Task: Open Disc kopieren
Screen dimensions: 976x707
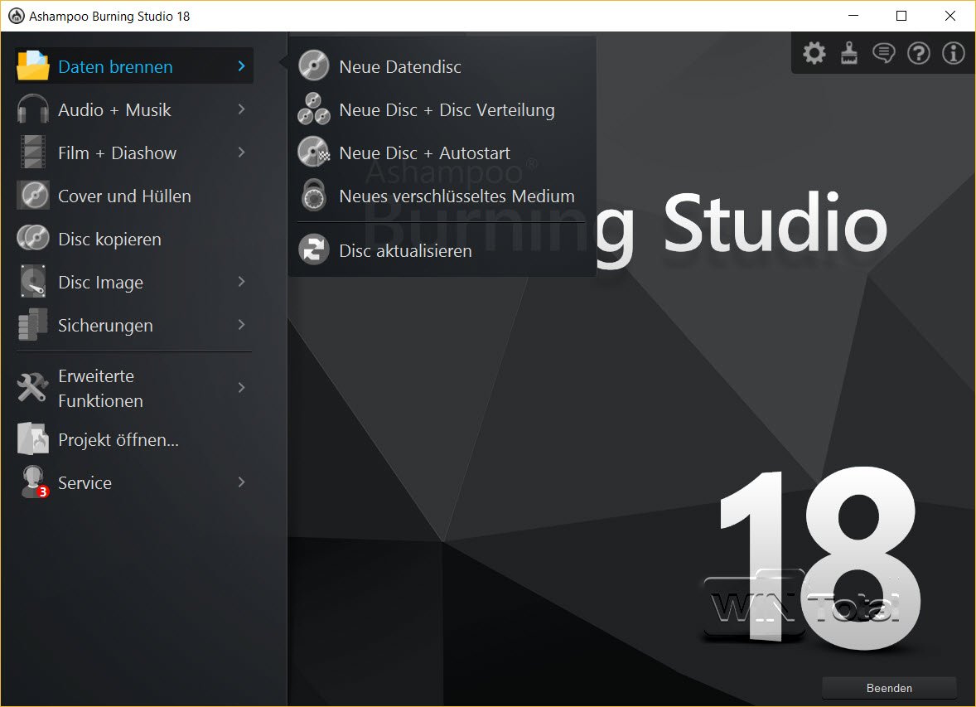Action: [134, 239]
